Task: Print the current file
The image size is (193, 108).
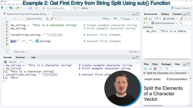Action: pyautogui.click(x=36, y=8)
